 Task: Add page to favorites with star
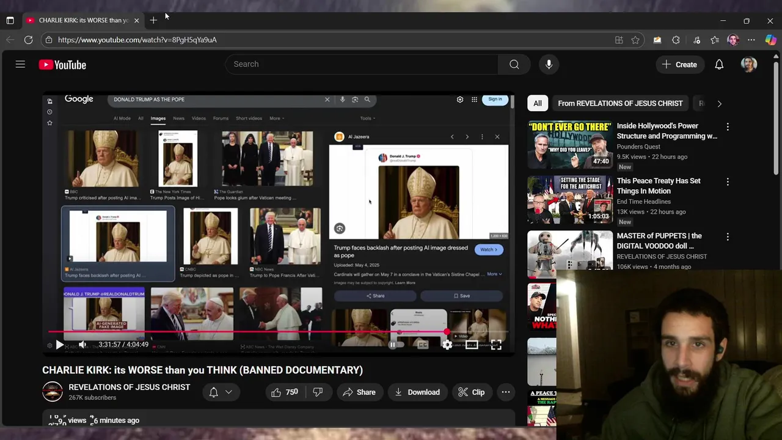tap(635, 40)
